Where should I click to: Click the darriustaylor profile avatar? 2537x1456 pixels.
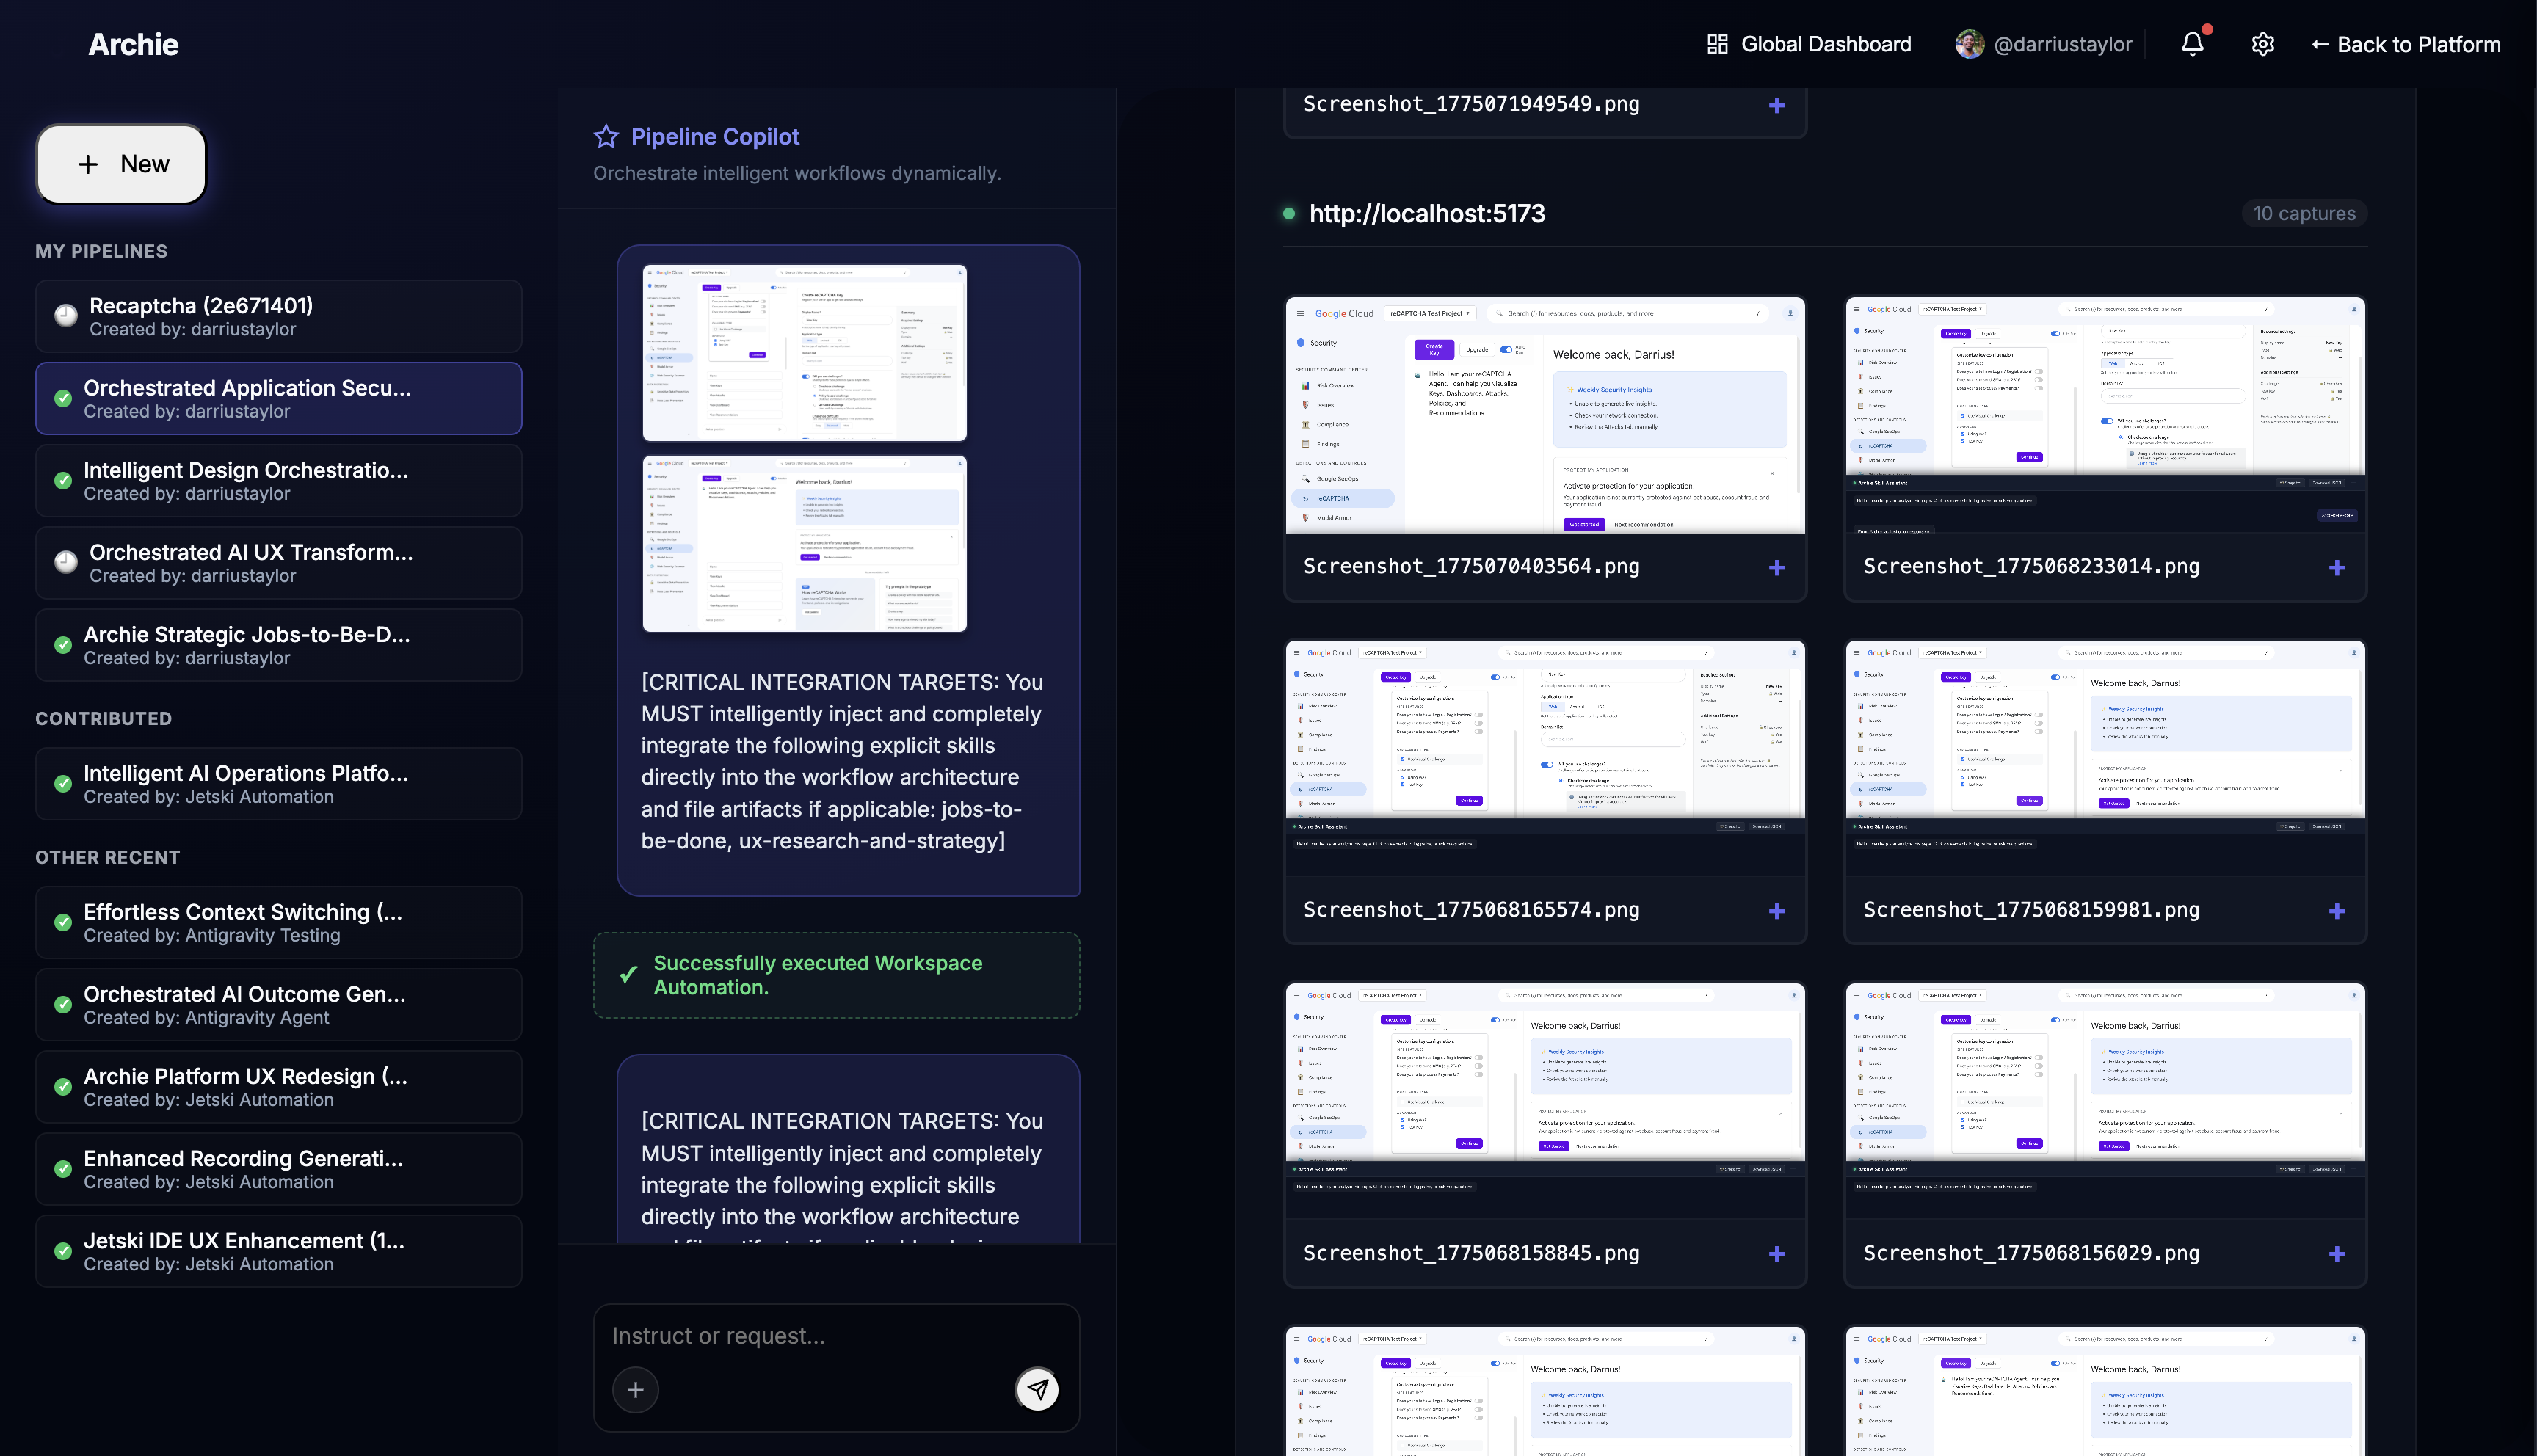(1969, 44)
